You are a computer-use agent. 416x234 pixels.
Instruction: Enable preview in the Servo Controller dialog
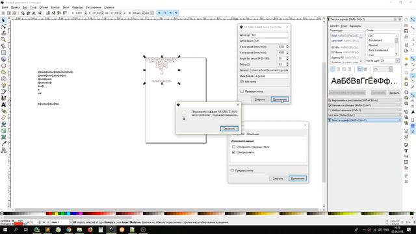[242, 91]
